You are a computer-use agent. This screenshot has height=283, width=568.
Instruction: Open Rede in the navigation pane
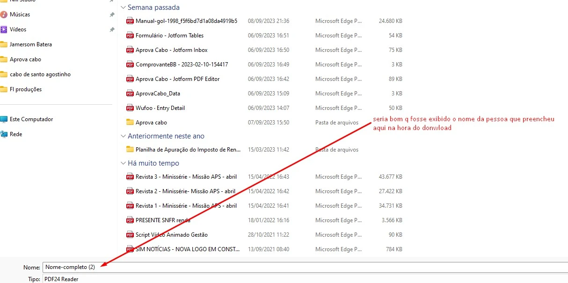tap(15, 134)
